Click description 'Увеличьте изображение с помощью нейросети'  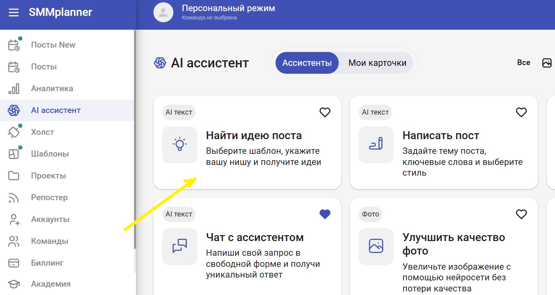(x=457, y=277)
